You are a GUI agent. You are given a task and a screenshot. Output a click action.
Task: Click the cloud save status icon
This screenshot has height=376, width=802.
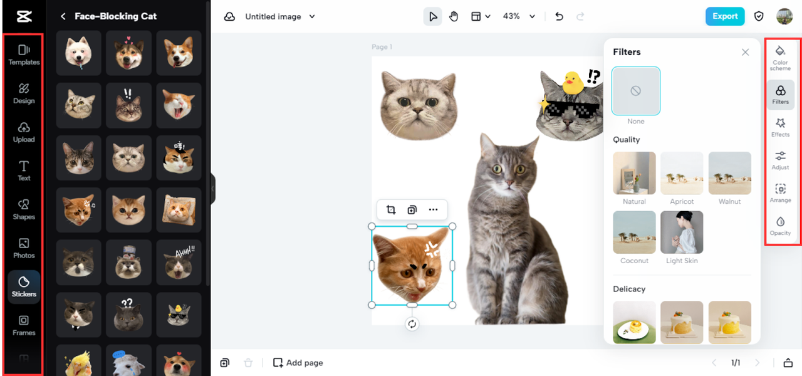pos(229,16)
